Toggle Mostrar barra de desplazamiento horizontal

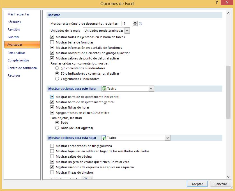(52, 97)
